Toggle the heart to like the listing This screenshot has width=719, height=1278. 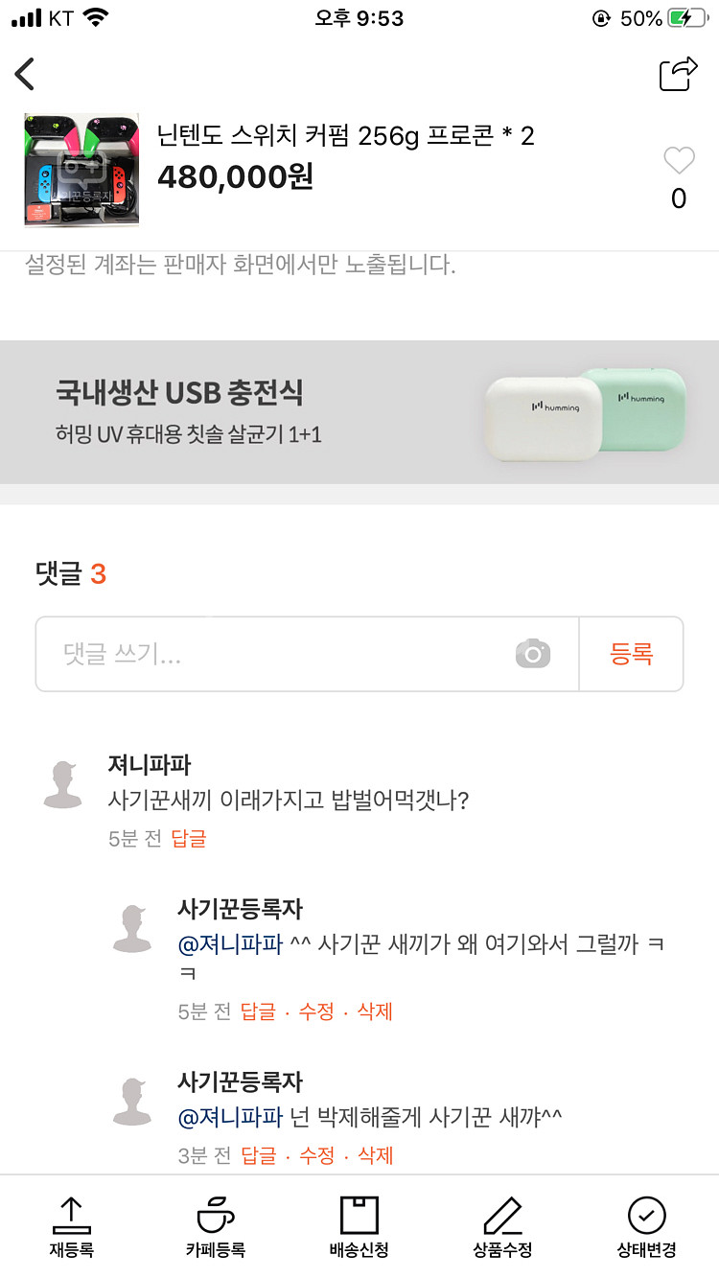pyautogui.click(x=679, y=160)
